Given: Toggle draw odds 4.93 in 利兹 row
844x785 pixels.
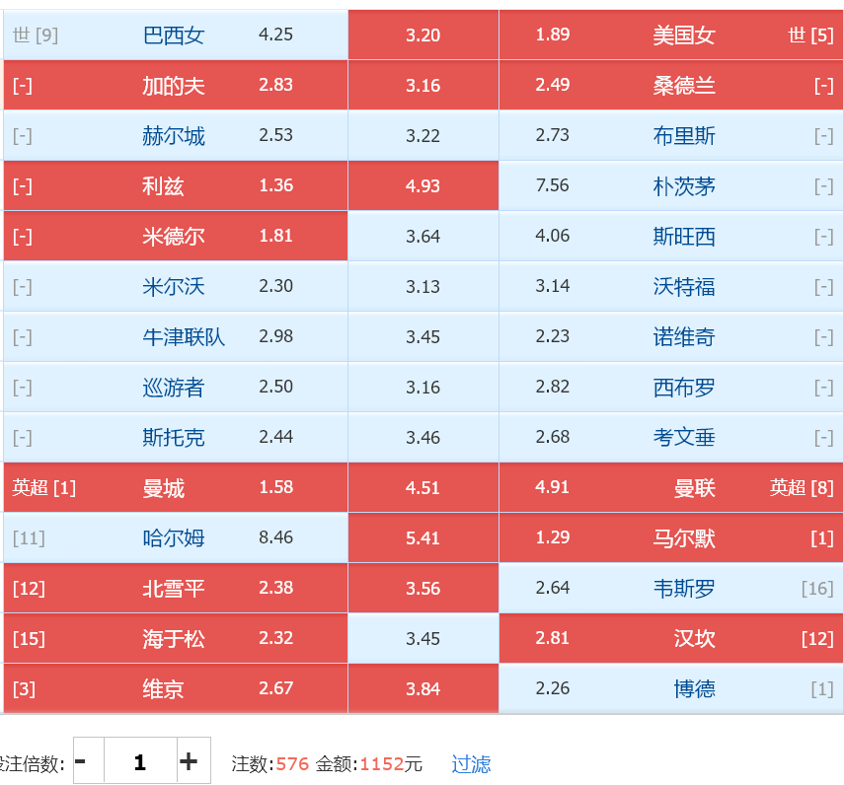Looking at the screenshot, I should [423, 186].
